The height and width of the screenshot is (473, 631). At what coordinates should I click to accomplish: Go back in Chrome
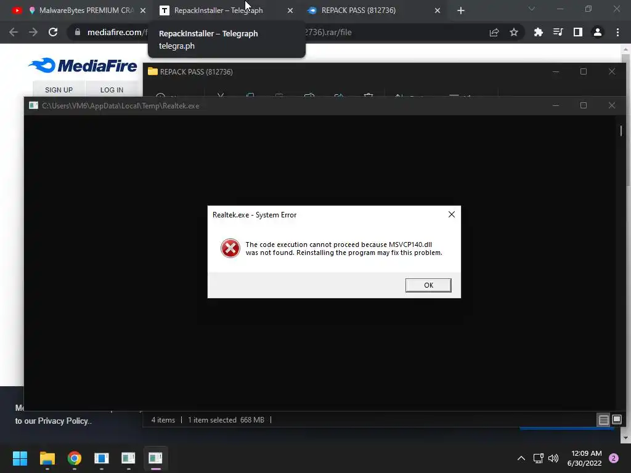pyautogui.click(x=14, y=32)
